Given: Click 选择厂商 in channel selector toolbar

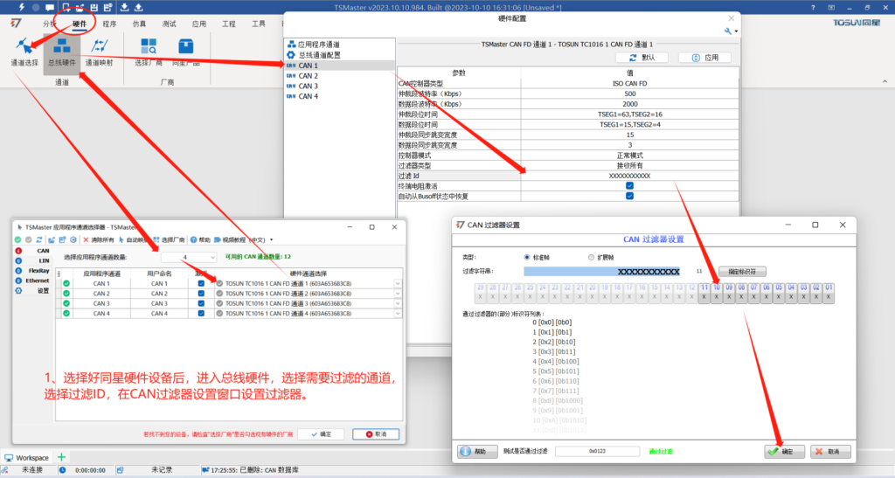Looking at the screenshot, I should click(x=169, y=239).
